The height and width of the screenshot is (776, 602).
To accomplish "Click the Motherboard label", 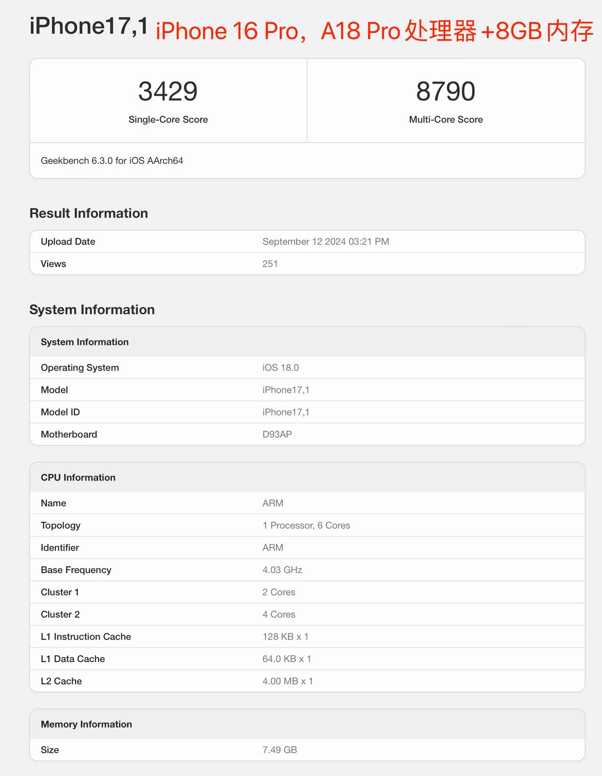I will pos(69,434).
